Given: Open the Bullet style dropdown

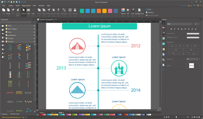Looking at the screenshot, I should pyautogui.click(x=199, y=66).
